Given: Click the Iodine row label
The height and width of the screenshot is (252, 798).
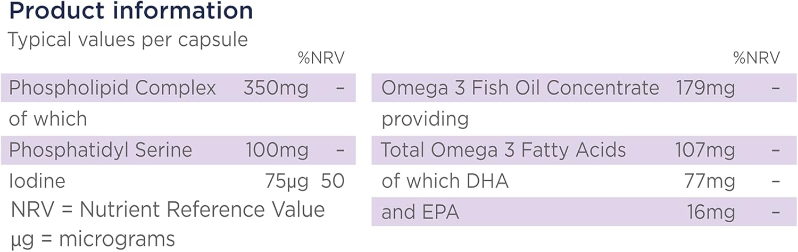Looking at the screenshot, I should (x=37, y=181).
